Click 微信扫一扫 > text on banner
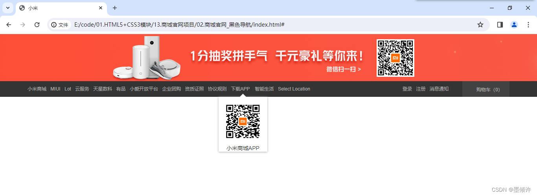Viewport: 537px width, 196px height. point(344,69)
